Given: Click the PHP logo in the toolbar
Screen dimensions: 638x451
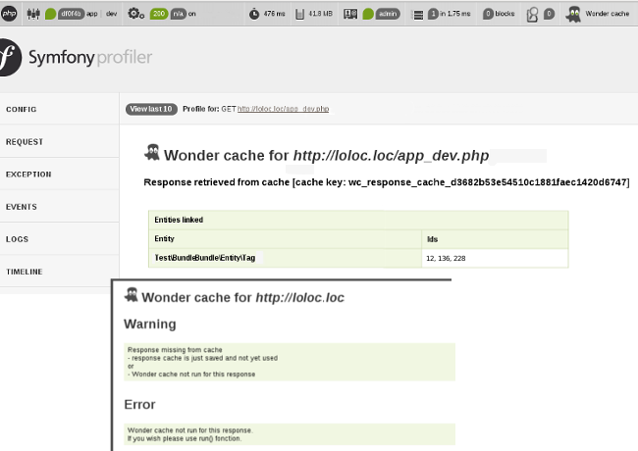Looking at the screenshot, I should tap(8, 14).
